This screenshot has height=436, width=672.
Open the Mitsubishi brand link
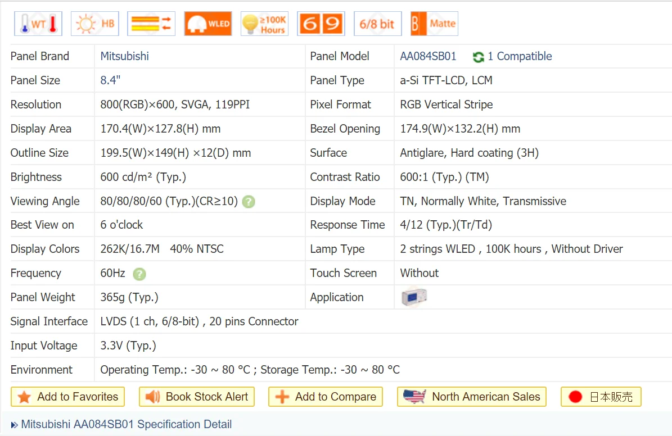pos(125,56)
